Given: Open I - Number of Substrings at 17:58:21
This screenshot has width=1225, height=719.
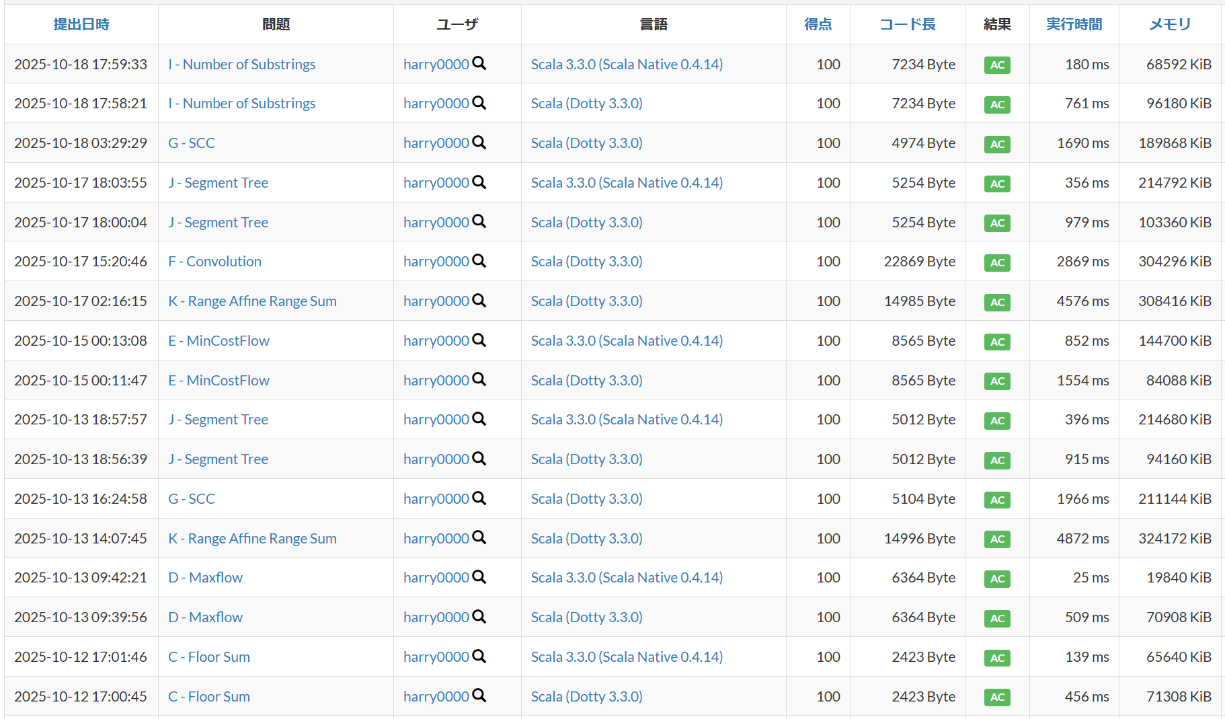Looking at the screenshot, I should (241, 104).
